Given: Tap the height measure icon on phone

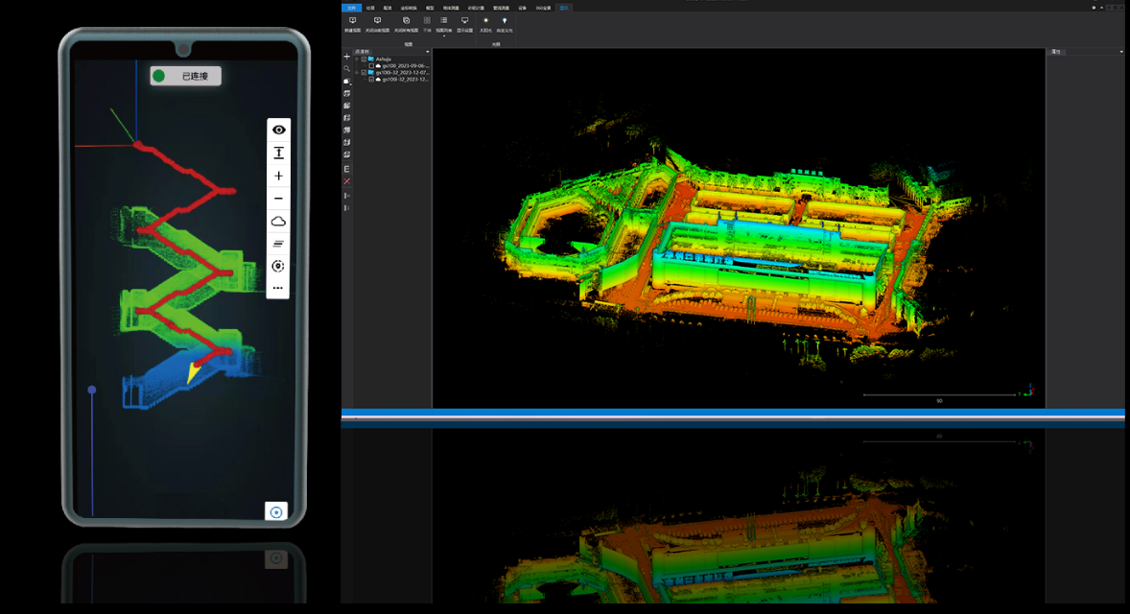Looking at the screenshot, I should click(x=278, y=153).
